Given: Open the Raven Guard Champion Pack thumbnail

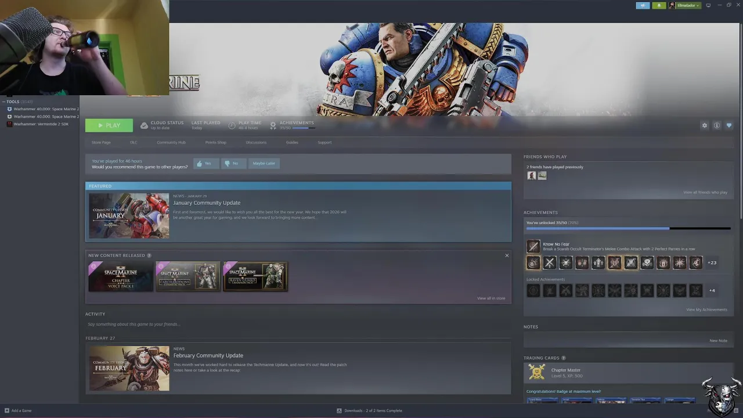Looking at the screenshot, I should point(255,276).
